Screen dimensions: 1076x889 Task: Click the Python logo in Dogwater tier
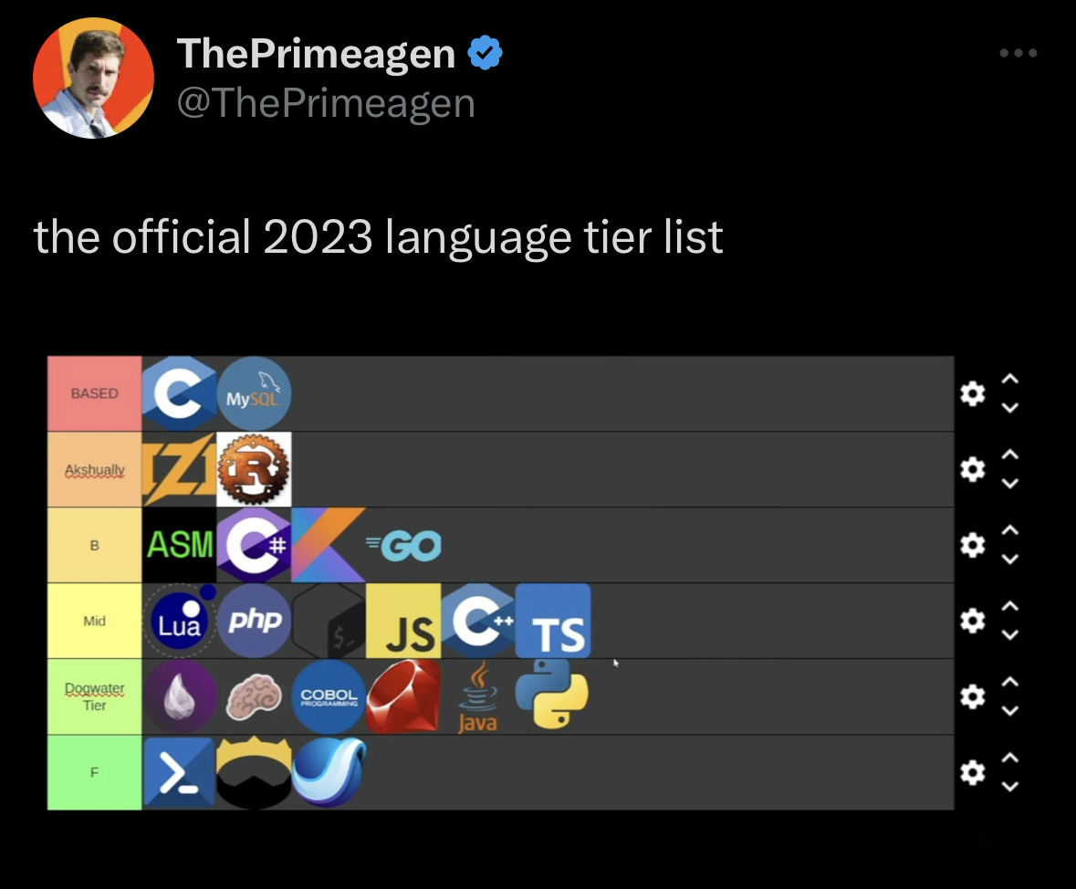[552, 695]
